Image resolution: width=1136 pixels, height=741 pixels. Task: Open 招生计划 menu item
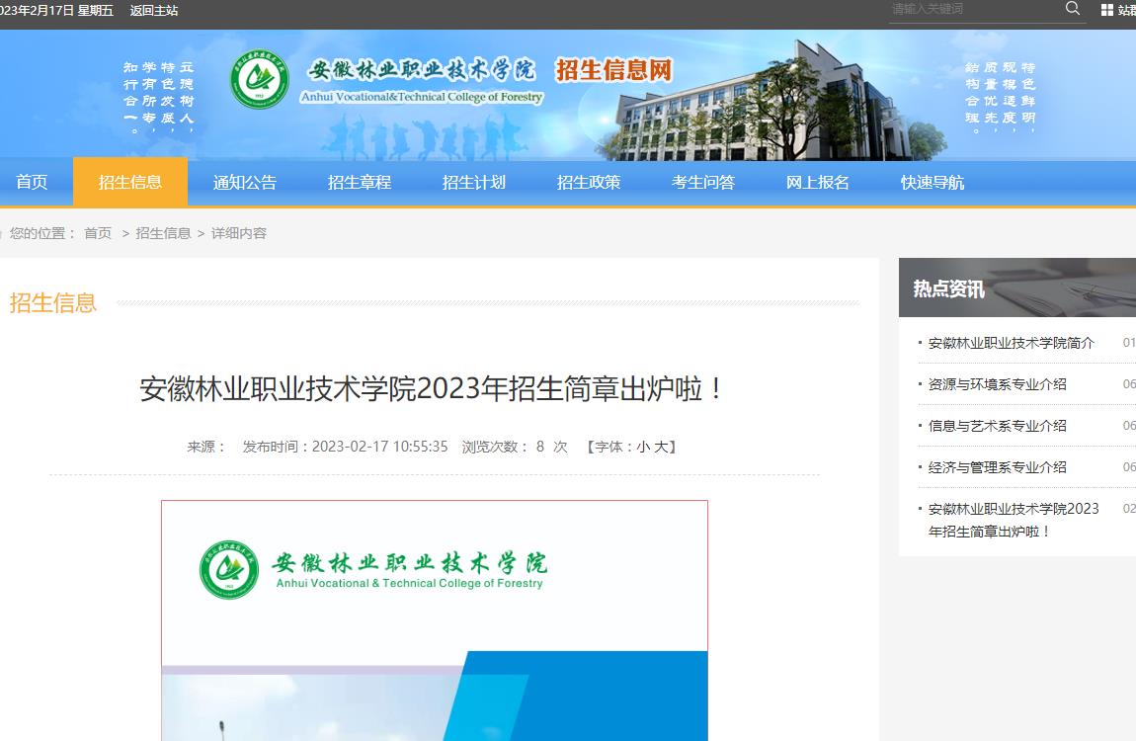coord(474,183)
